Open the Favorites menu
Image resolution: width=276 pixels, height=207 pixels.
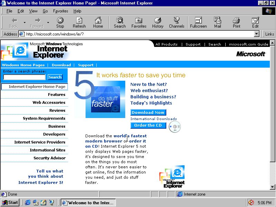point(61,11)
